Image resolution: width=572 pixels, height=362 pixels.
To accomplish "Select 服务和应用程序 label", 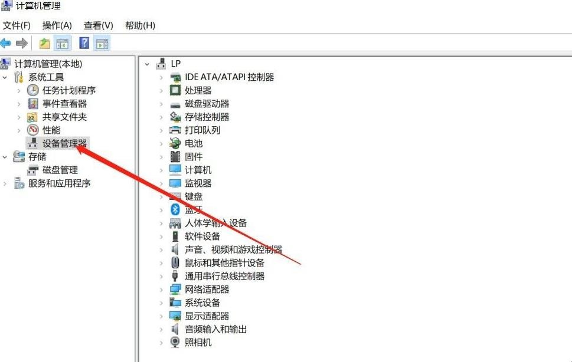I will pyautogui.click(x=60, y=183).
